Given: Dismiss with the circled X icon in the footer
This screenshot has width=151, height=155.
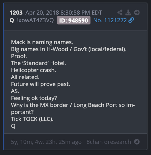Looking at the screenshot, I should 137,142.
